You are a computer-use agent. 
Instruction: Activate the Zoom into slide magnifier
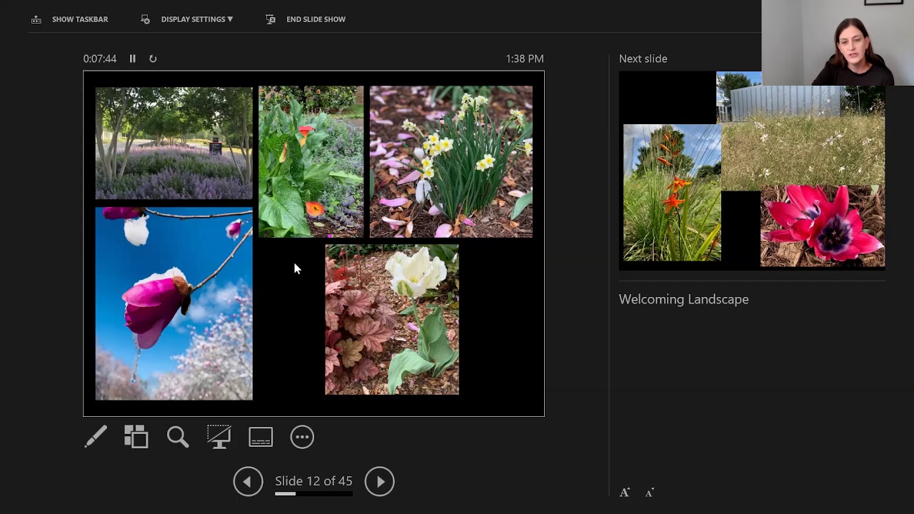point(178,437)
